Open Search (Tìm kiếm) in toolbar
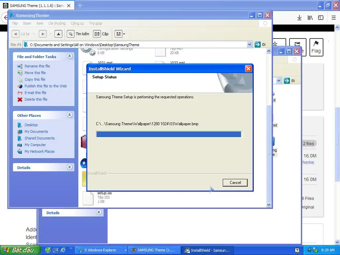This screenshot has width=340, height=255. point(78,34)
